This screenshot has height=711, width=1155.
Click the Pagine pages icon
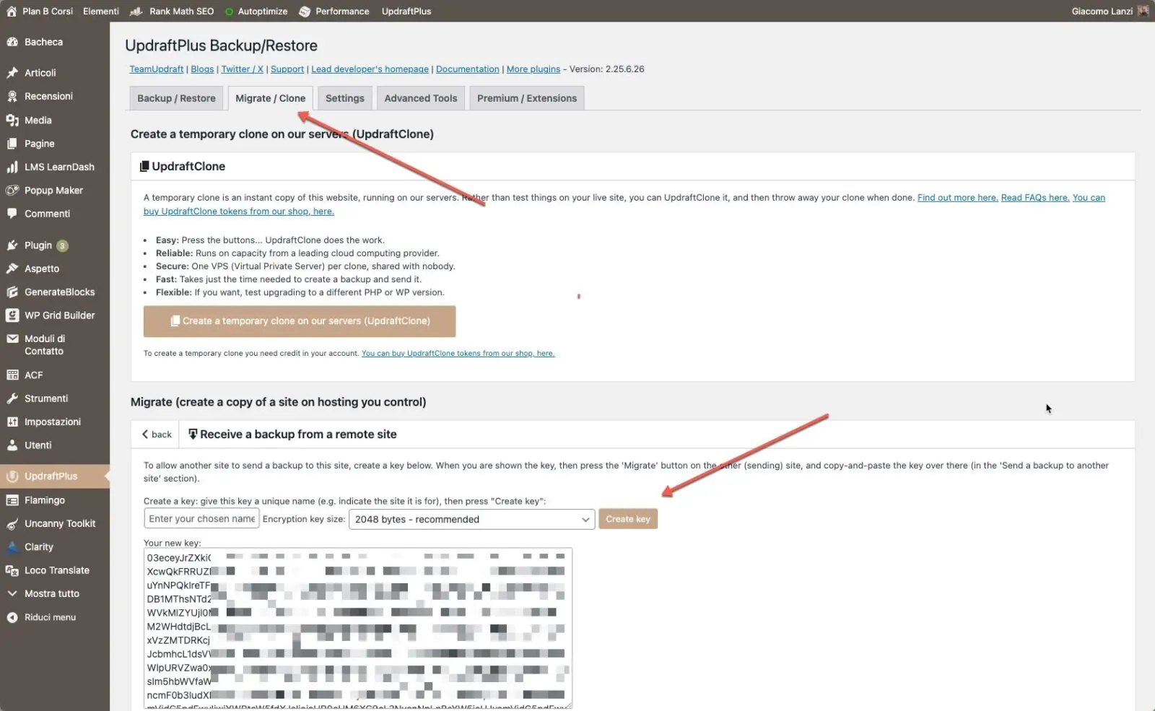click(12, 144)
